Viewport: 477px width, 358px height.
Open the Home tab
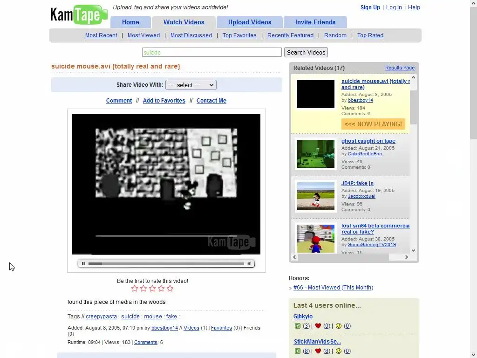coord(130,22)
